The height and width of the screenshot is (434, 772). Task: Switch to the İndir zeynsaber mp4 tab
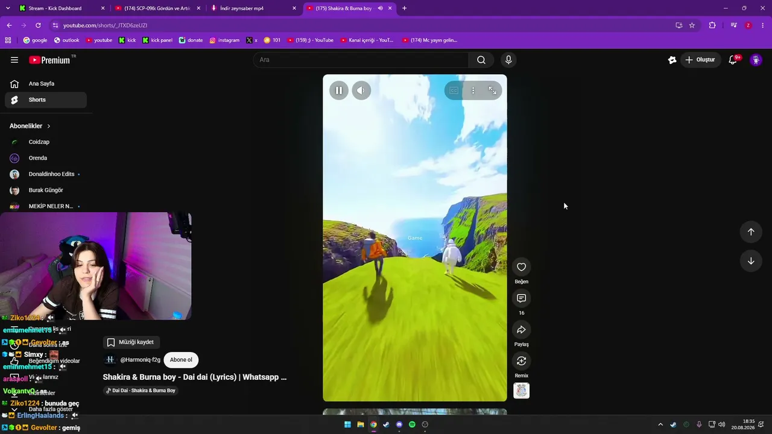tap(253, 8)
